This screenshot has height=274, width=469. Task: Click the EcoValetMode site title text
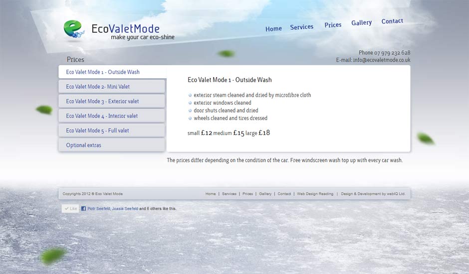(125, 29)
